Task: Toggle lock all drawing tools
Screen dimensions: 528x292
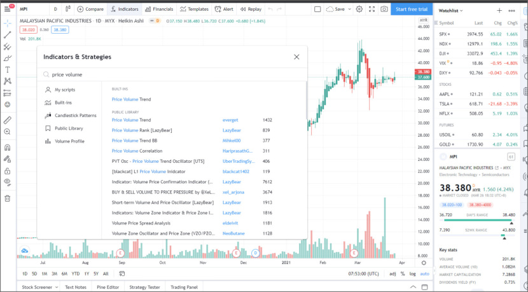Action: point(8,171)
